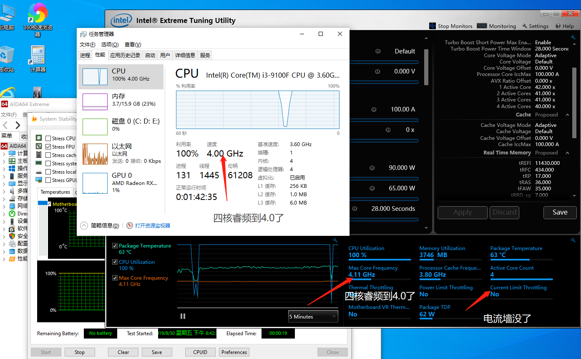Select the DirectX Xbox icon in AIDA64 tree

12,214
